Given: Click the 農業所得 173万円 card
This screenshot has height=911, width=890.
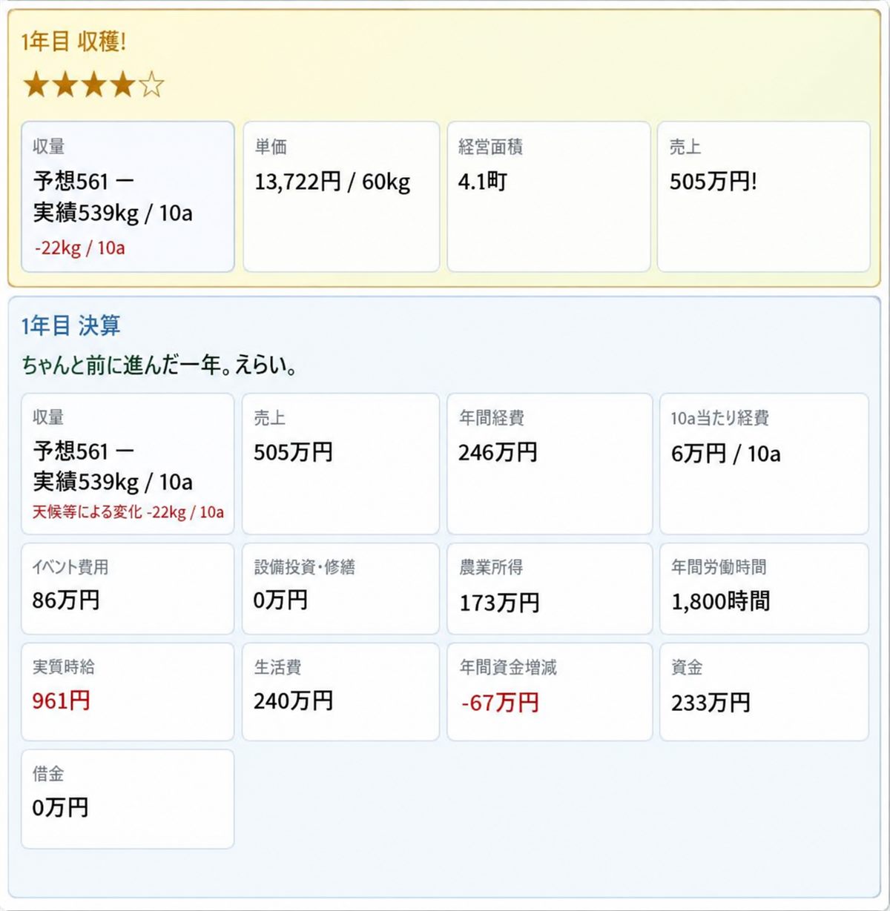Looking at the screenshot, I should pos(550,589).
